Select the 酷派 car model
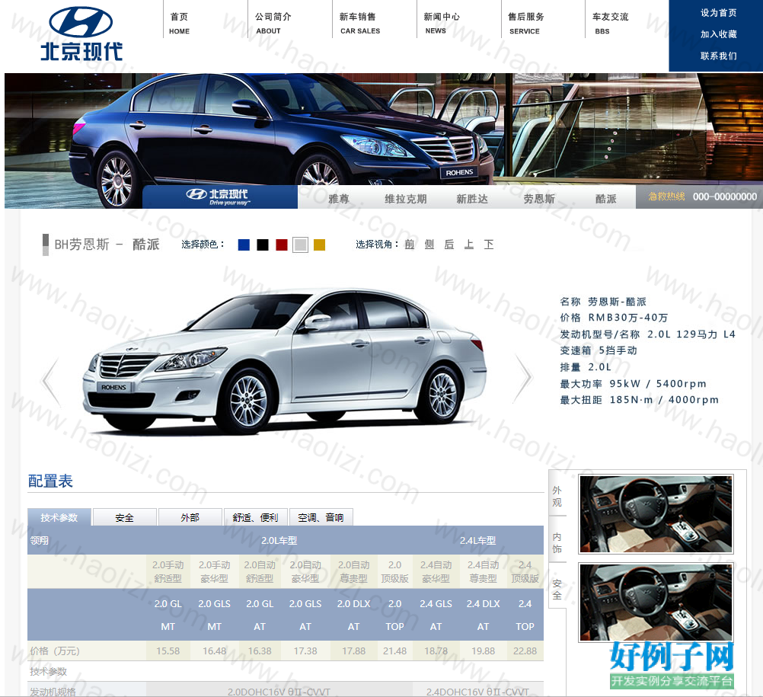The width and height of the screenshot is (763, 697). pyautogui.click(x=606, y=199)
